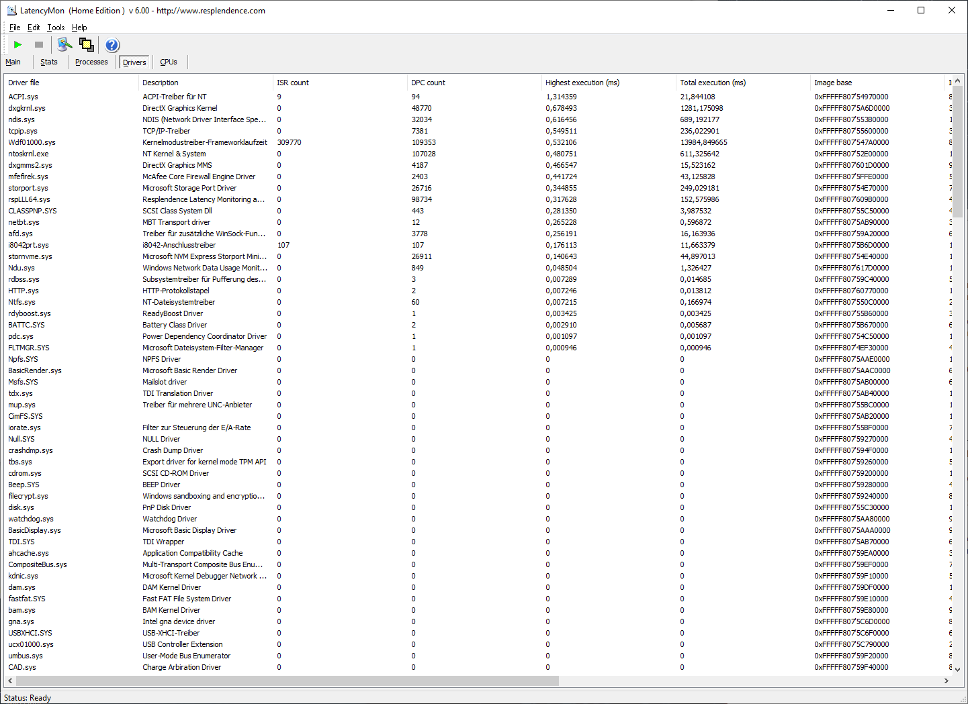Switch to the CPUs tab

point(169,62)
